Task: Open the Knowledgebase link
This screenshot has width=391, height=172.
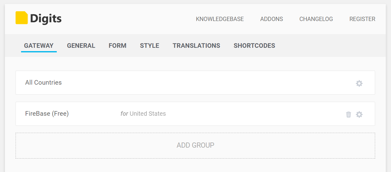Action: point(220,19)
